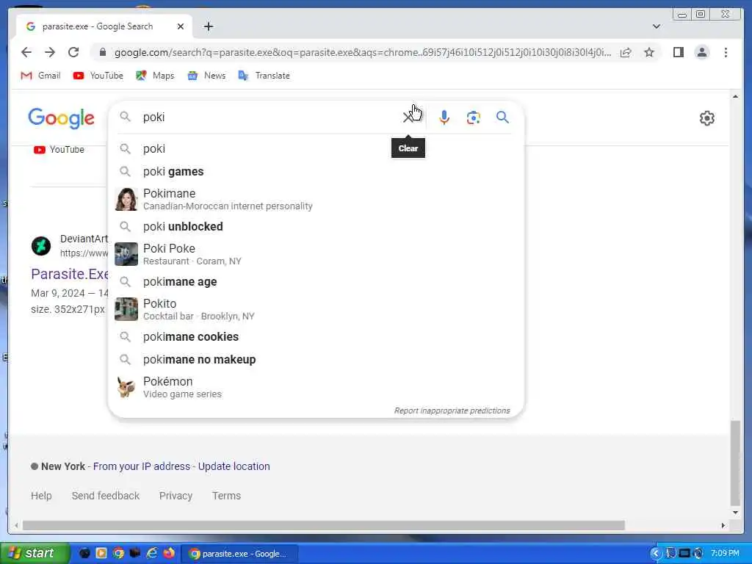Open Google Lens image search
This screenshot has width=752, height=564.
point(474,117)
